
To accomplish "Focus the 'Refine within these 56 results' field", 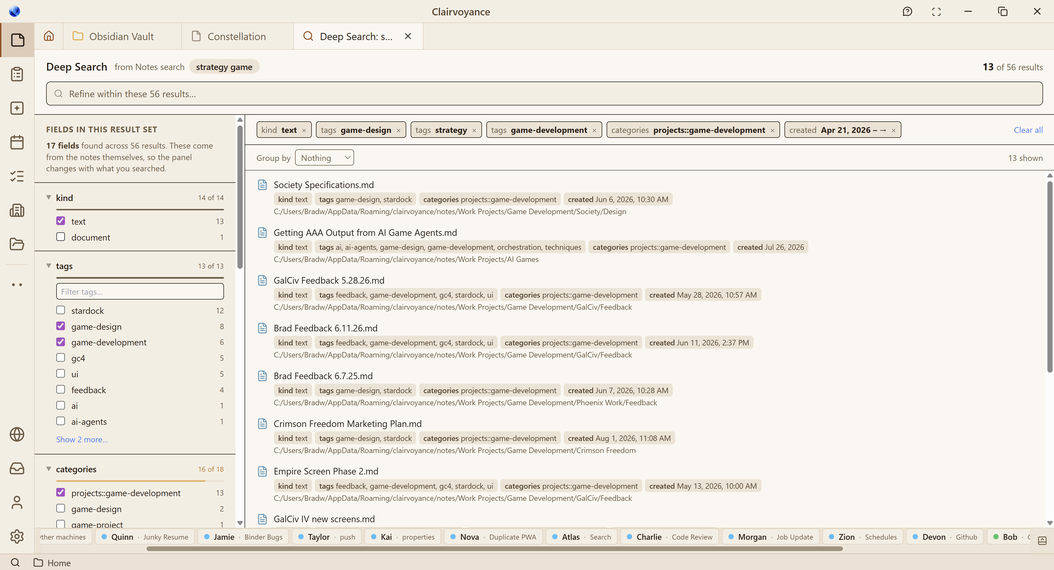I will [x=544, y=94].
